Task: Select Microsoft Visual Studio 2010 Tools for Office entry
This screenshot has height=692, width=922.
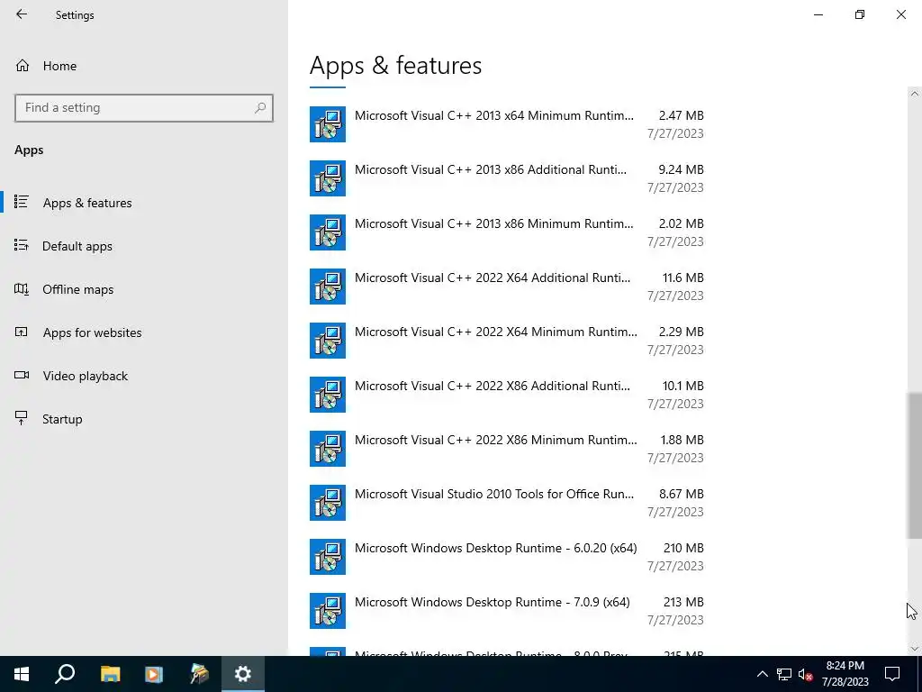Action: click(x=508, y=503)
